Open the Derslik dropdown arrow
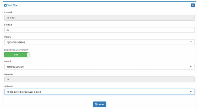This screenshot has width=199, height=109. [x=191, y=67]
